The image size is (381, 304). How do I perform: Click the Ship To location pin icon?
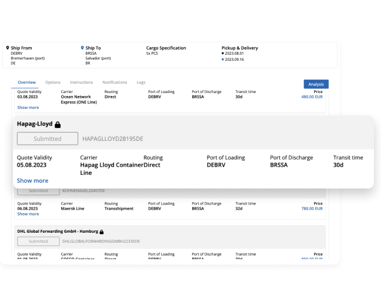[x=82, y=48]
